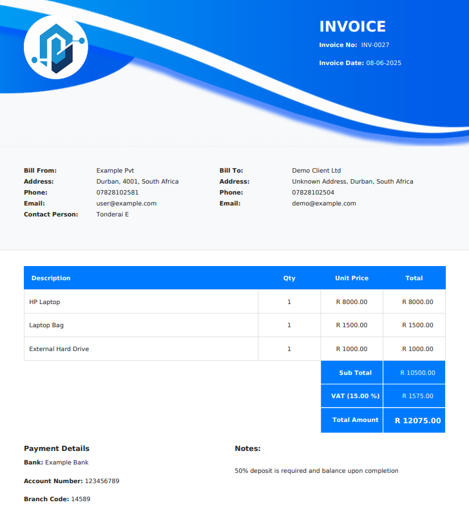The width and height of the screenshot is (469, 507).
Task: Click the Total Amount label
Action: [355, 420]
